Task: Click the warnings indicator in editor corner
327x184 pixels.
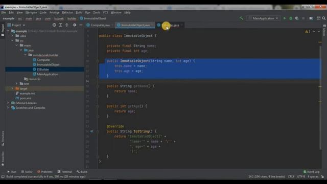Action: (308, 32)
